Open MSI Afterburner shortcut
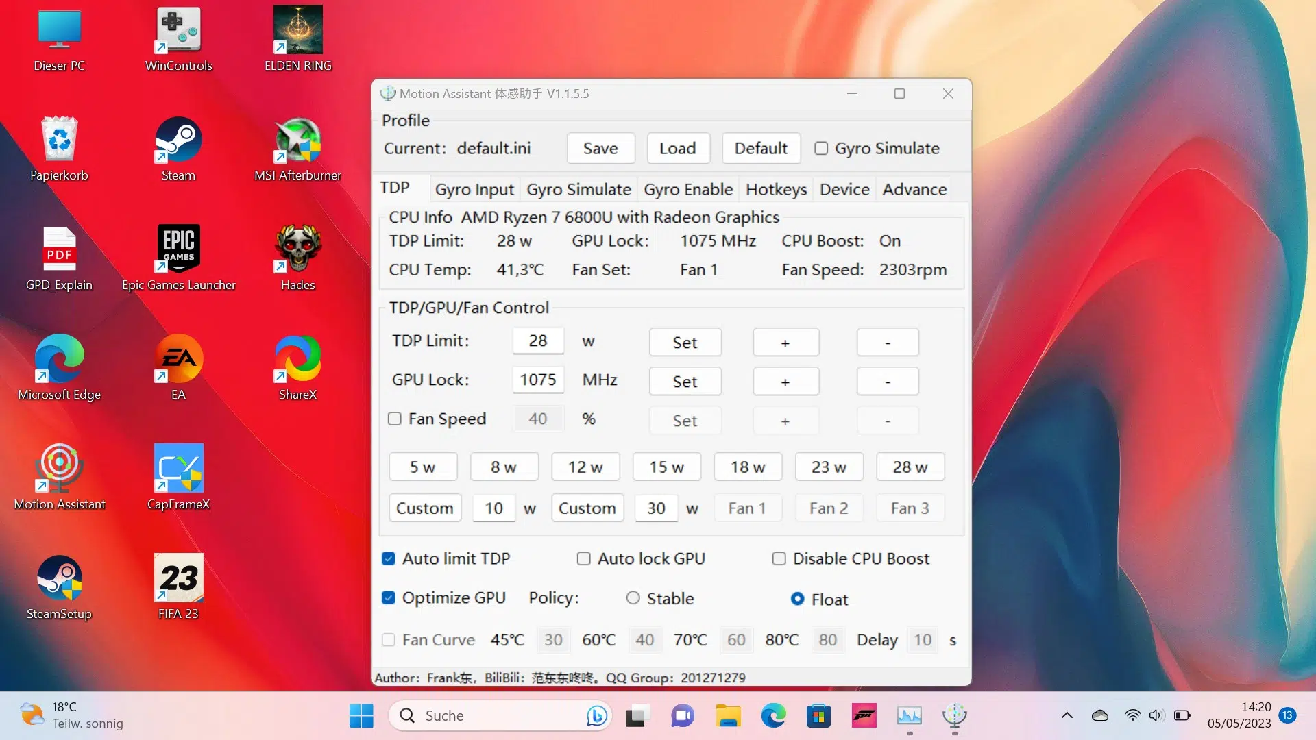 point(297,149)
